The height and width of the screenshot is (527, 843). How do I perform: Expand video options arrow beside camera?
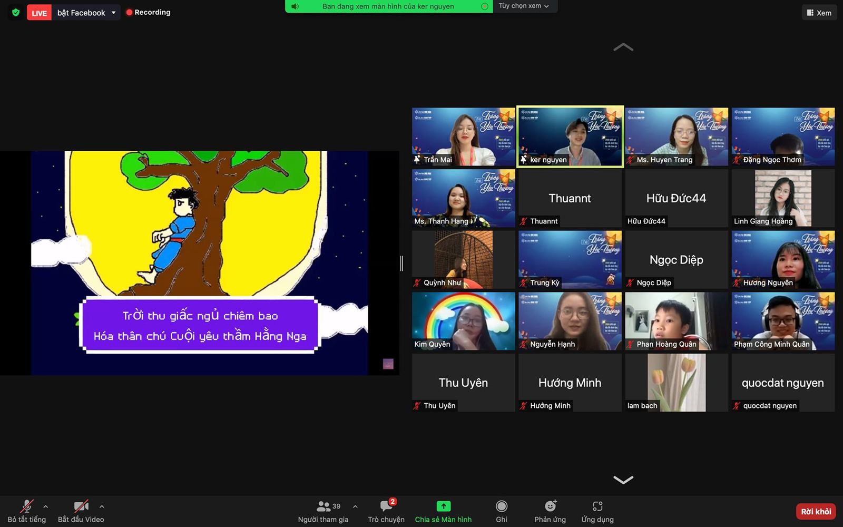pos(102,506)
